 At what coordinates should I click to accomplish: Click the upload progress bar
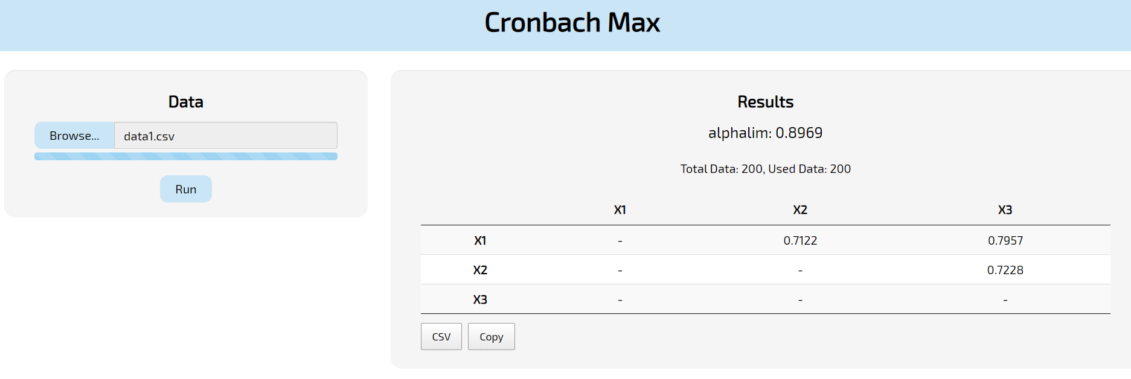coord(185,155)
